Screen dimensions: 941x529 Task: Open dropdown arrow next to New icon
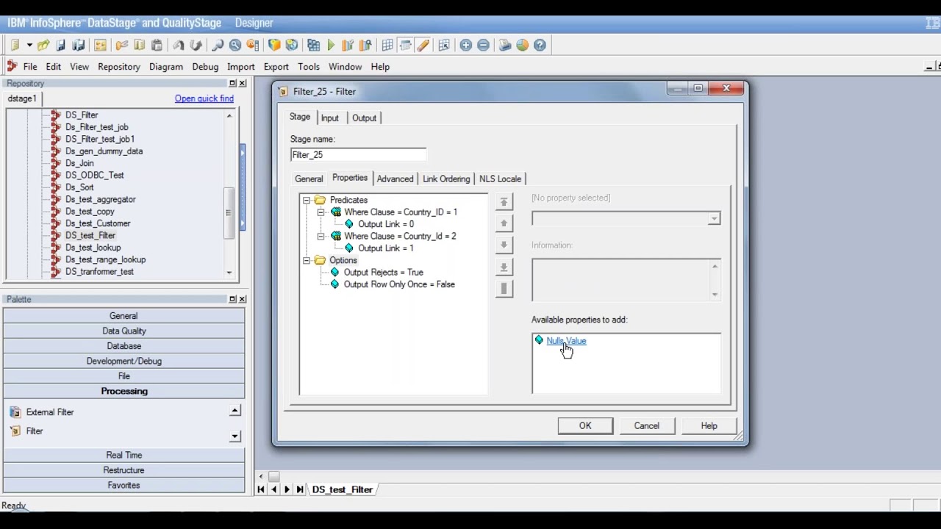[x=29, y=46]
